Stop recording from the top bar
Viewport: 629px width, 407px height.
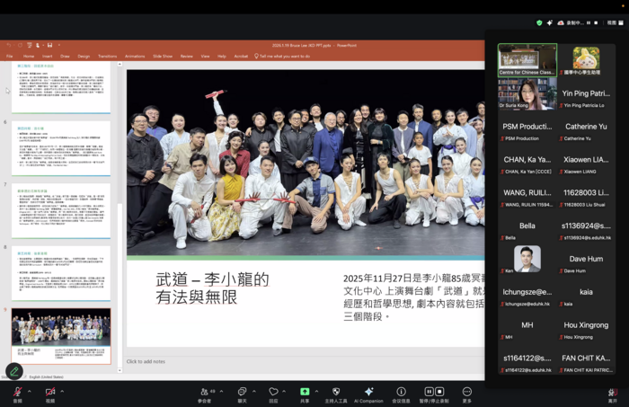click(x=596, y=22)
